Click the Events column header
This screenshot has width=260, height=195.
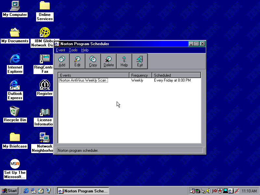(94, 75)
